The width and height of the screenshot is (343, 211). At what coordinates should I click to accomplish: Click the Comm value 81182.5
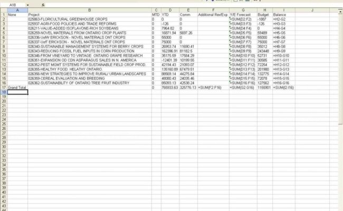tap(188, 51)
